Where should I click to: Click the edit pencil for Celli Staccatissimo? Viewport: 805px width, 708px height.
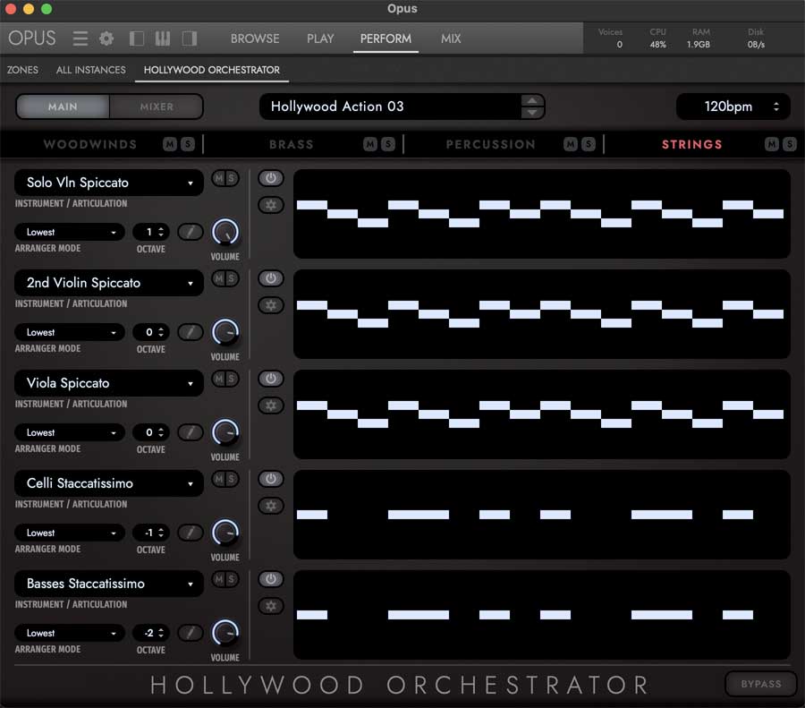(x=190, y=533)
